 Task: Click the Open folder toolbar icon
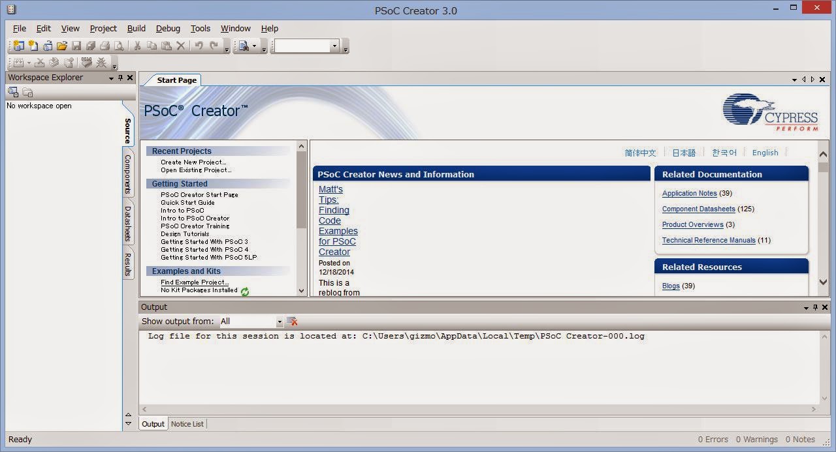[62, 46]
